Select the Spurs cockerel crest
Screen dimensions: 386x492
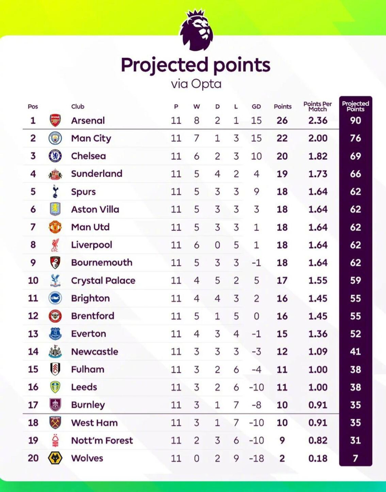(x=55, y=192)
